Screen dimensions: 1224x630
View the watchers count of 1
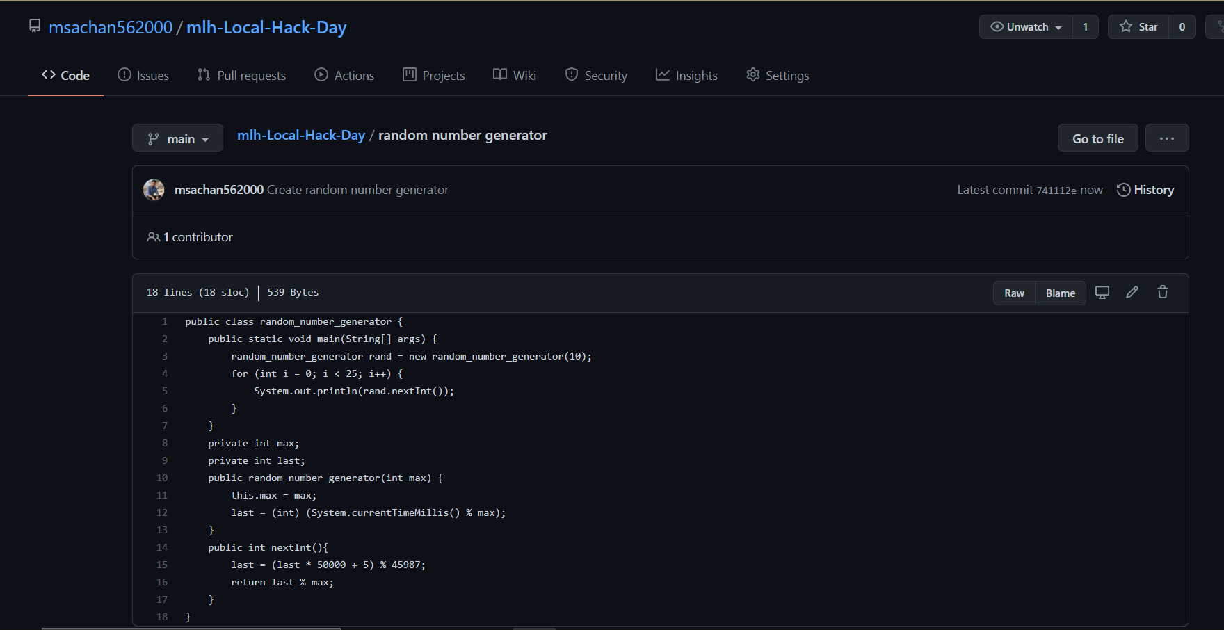pyautogui.click(x=1085, y=27)
